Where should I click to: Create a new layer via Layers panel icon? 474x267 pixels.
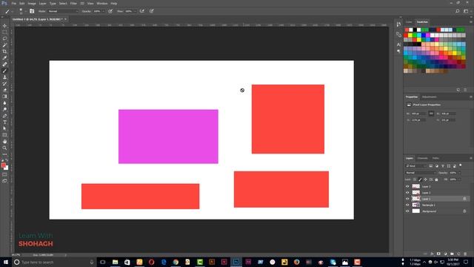(458, 254)
